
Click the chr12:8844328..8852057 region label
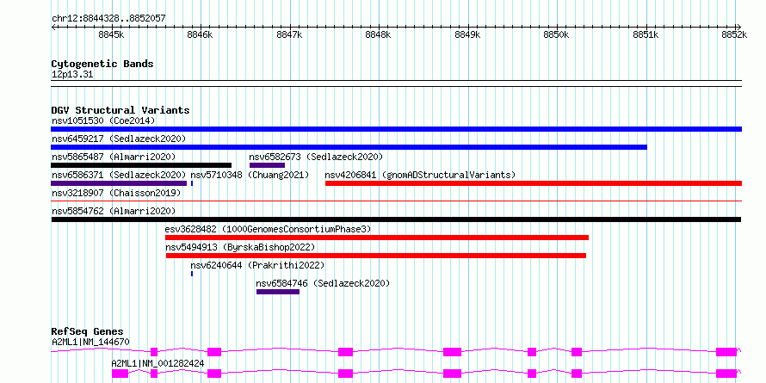tap(109, 19)
